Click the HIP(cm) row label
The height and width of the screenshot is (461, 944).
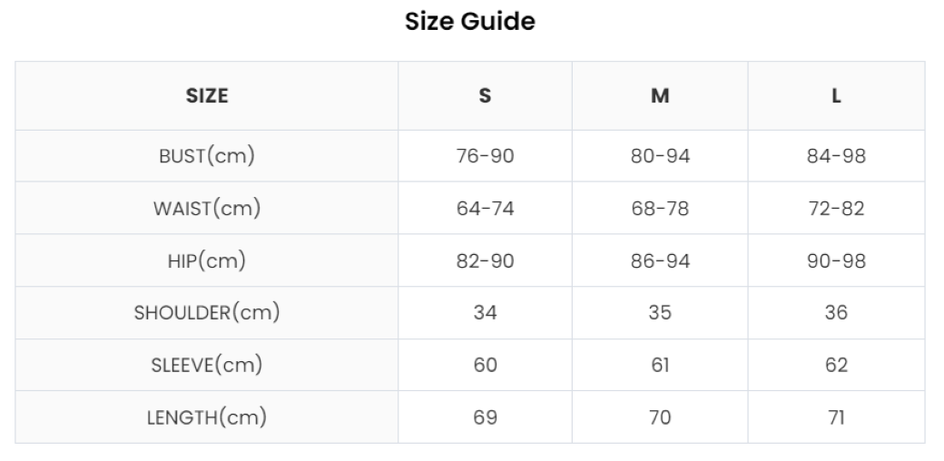point(207,261)
